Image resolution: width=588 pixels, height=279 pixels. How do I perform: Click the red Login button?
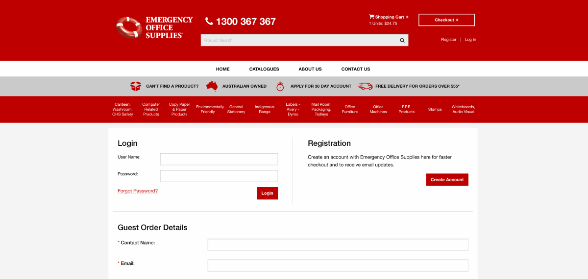coord(267,193)
